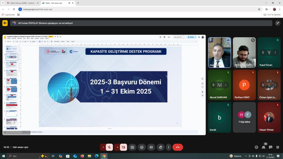This screenshot has height=159, width=283.
Task: Switch to the Gelen Kutusu Gmail tab
Action: [x=22, y=3]
